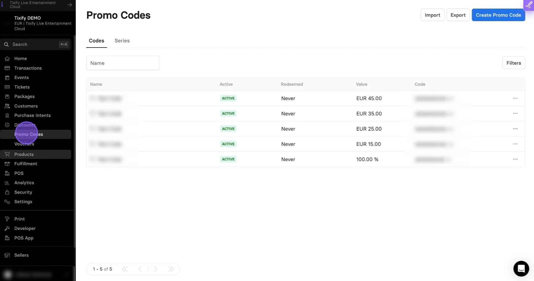Screen dimensions: 534x281
Task: Switch to the Series tab
Action: point(122,41)
